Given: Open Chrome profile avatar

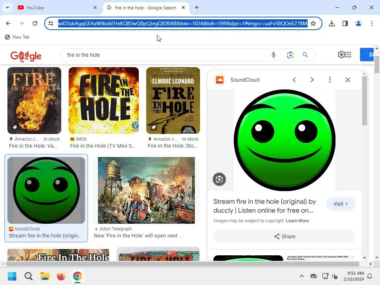Looking at the screenshot, I should pyautogui.click(x=358, y=23).
